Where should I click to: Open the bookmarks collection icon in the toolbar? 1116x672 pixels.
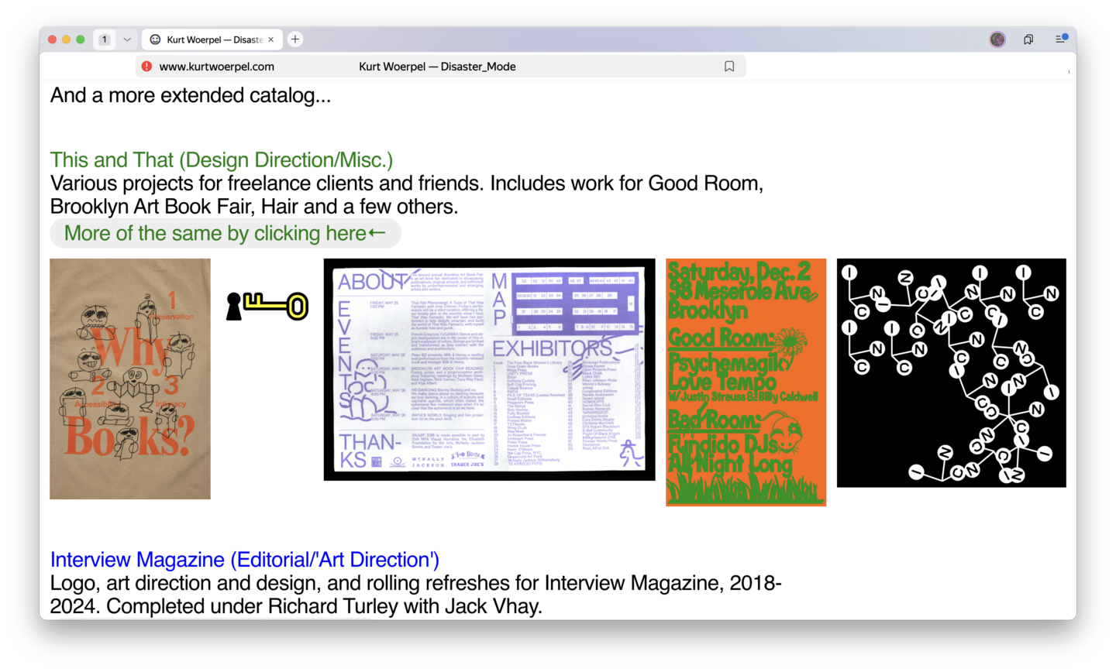tap(1028, 39)
